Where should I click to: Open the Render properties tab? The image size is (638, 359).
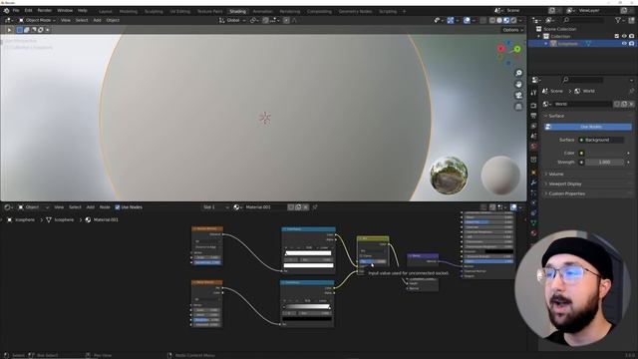(x=533, y=106)
